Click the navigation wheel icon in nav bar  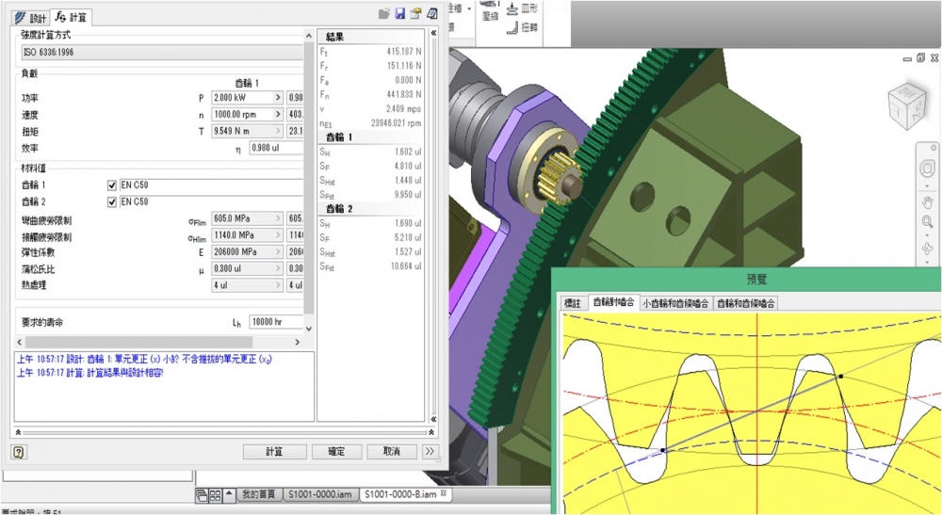[927, 169]
